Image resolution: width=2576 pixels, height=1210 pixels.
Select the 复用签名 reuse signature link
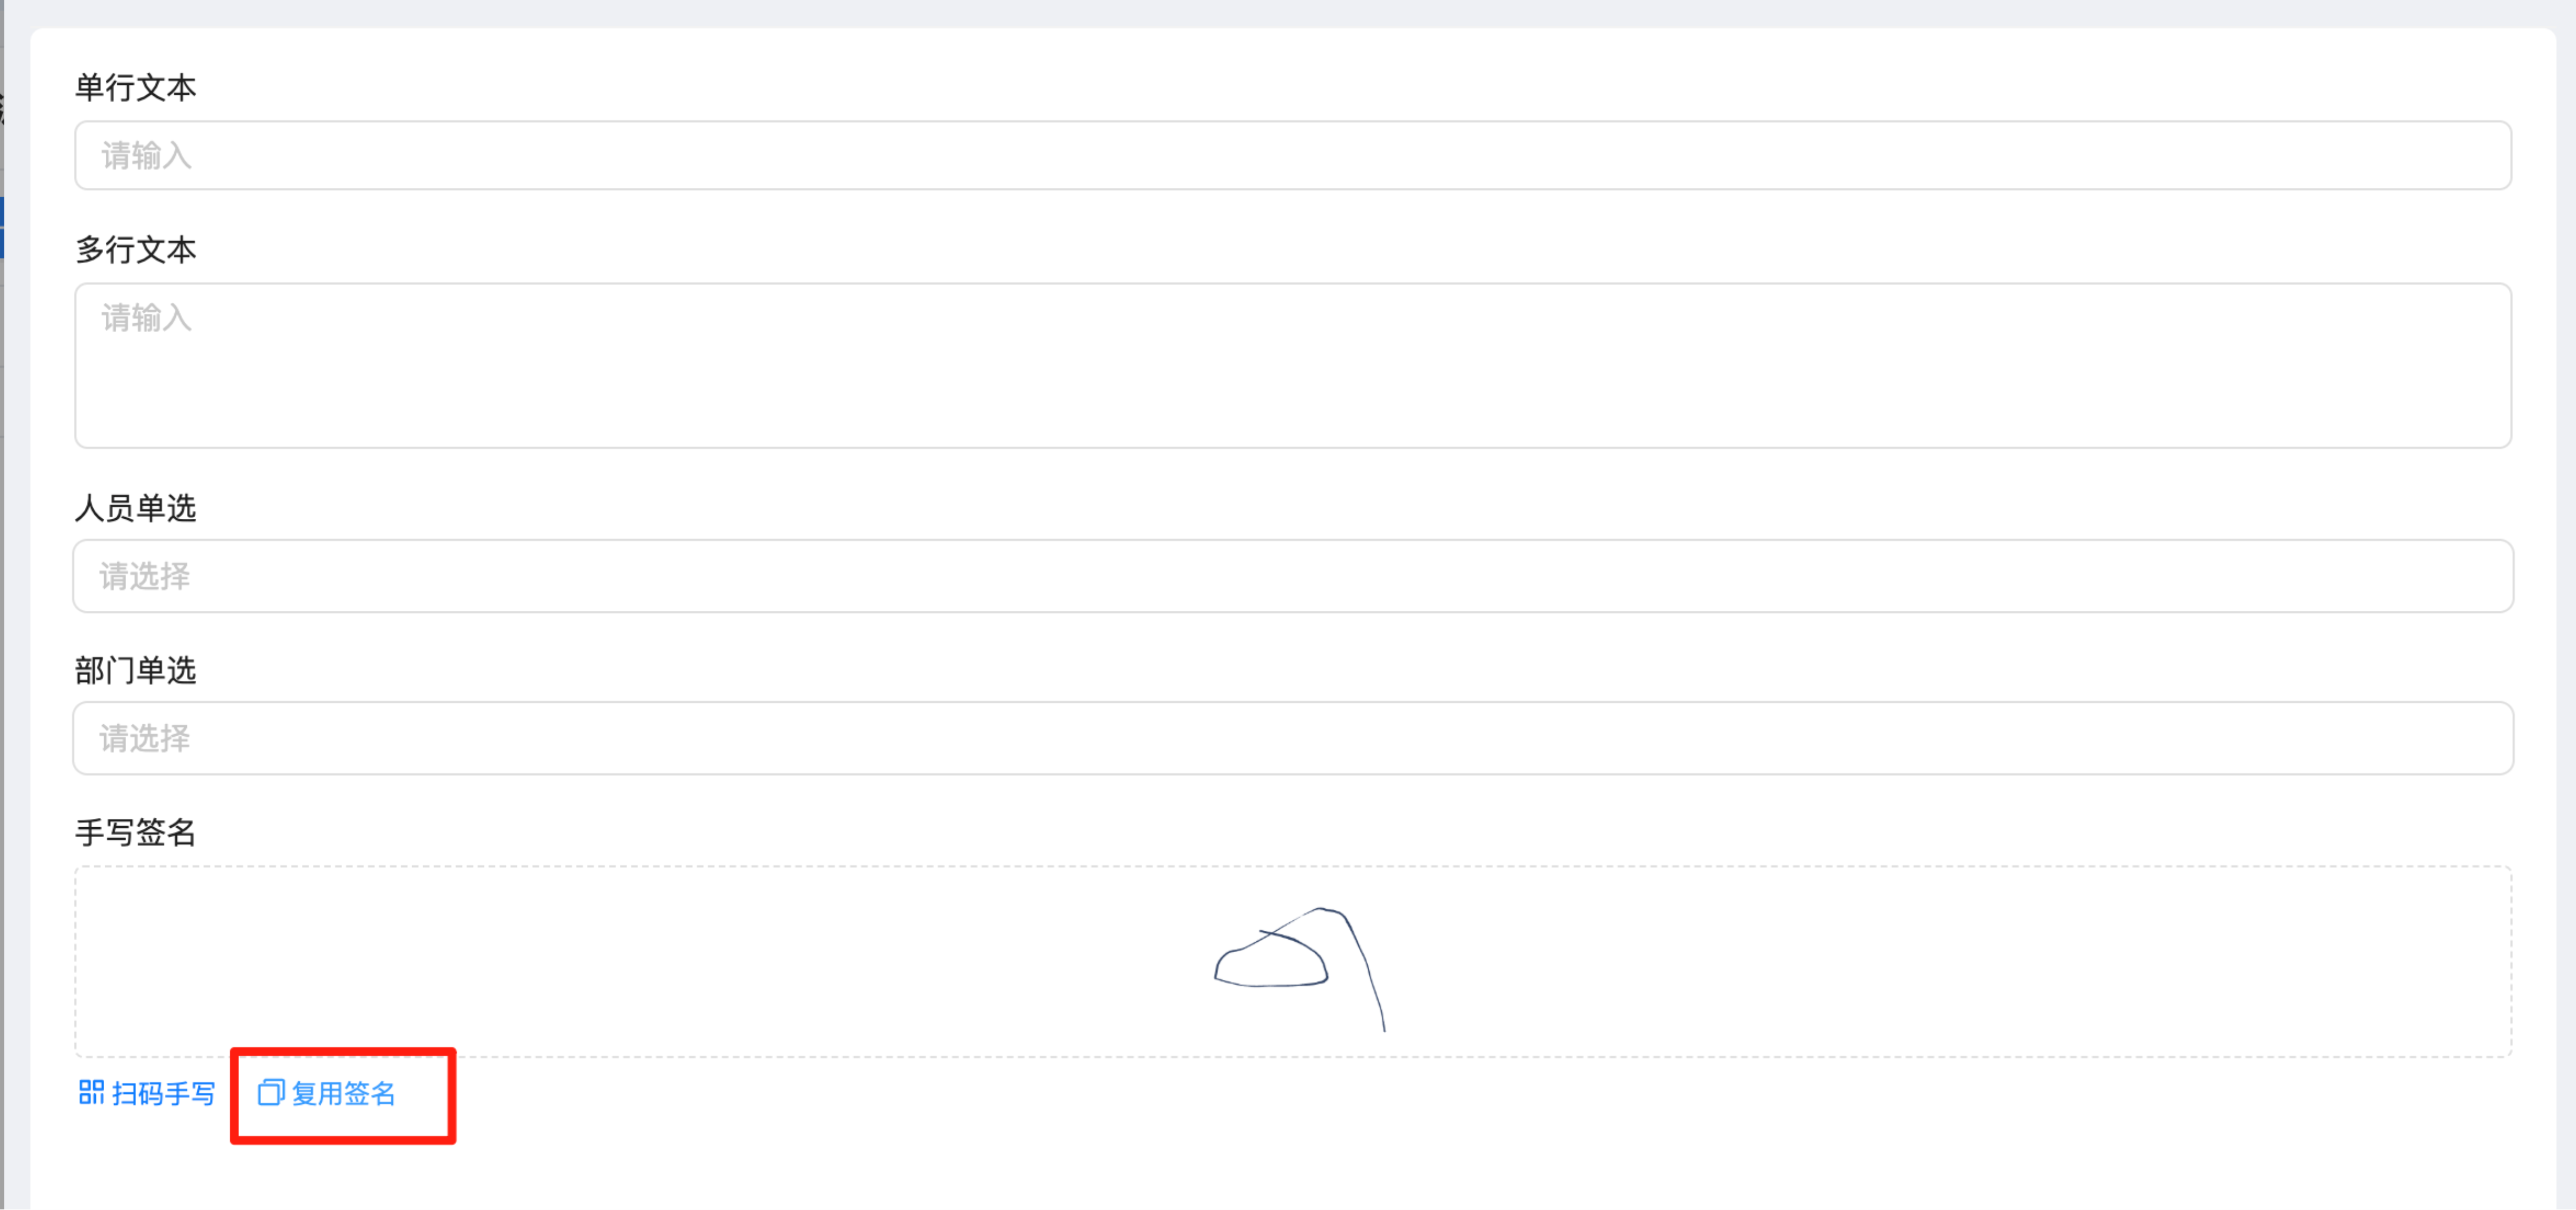point(327,1093)
